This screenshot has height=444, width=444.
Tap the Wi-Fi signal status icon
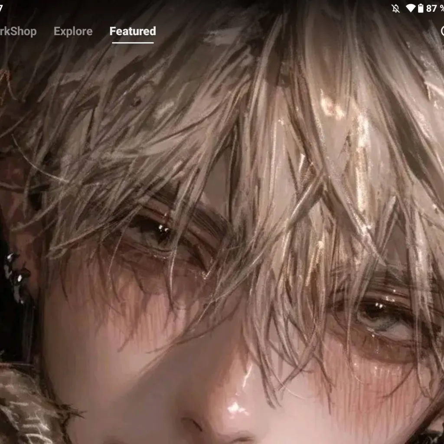410,8
